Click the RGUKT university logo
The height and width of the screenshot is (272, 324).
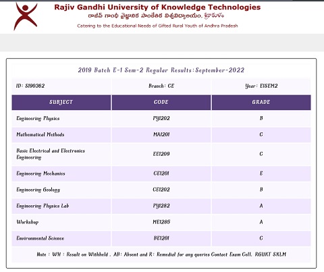(x=26, y=16)
